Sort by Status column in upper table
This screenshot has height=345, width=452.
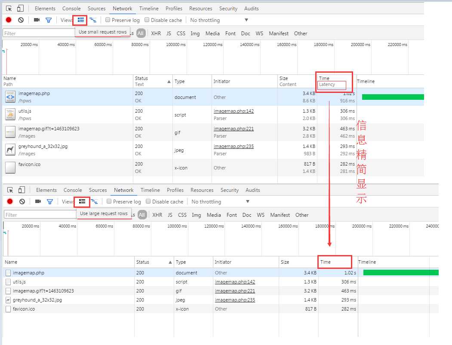[153, 81]
